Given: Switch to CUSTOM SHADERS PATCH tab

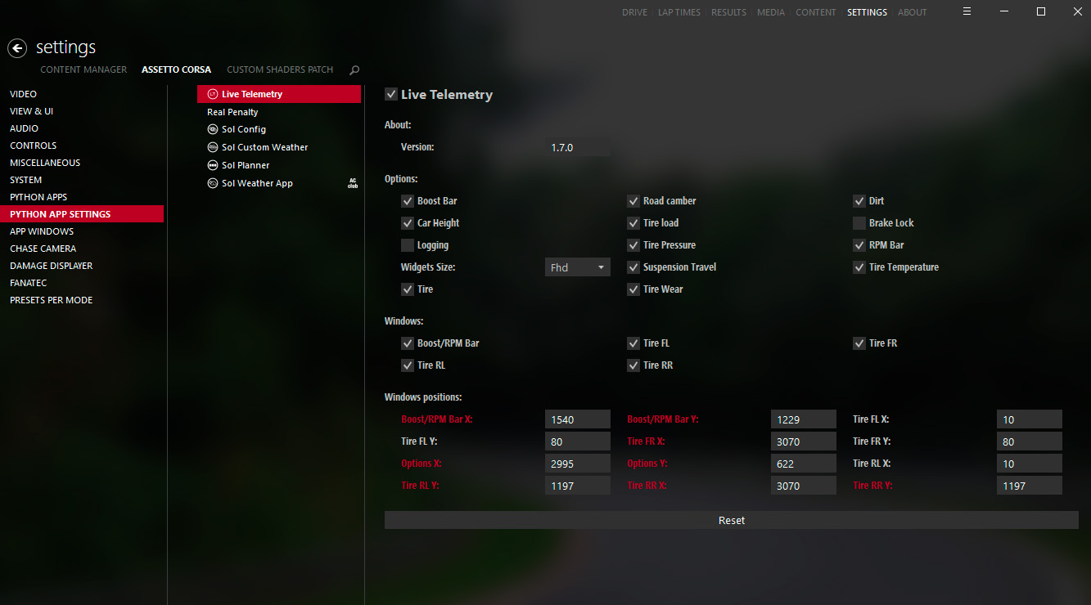Looking at the screenshot, I should [280, 69].
